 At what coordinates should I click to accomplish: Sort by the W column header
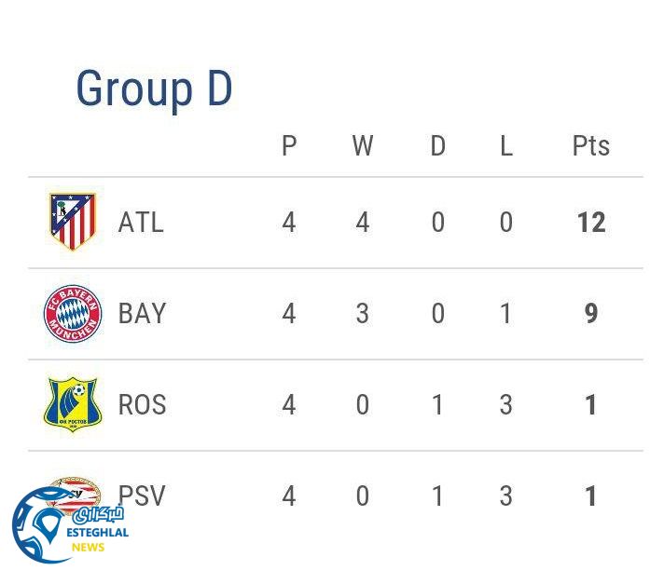(363, 146)
